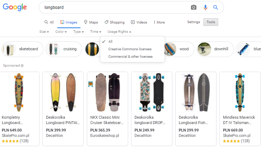Start voice search with microphone icon
Viewport: 261px width, 149px height.
(205, 7)
